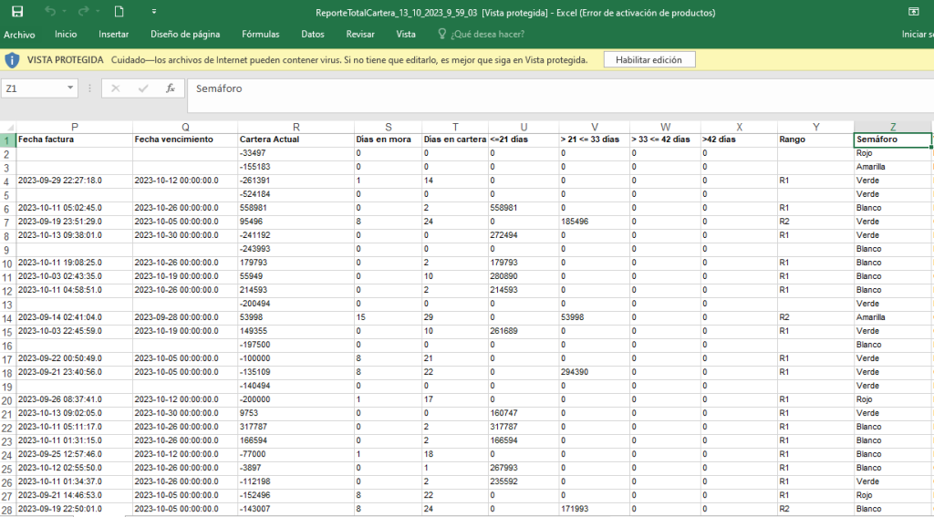The height and width of the screenshot is (517, 934).
Task: Expand the Name Box dropdown arrow
Action: [70, 88]
